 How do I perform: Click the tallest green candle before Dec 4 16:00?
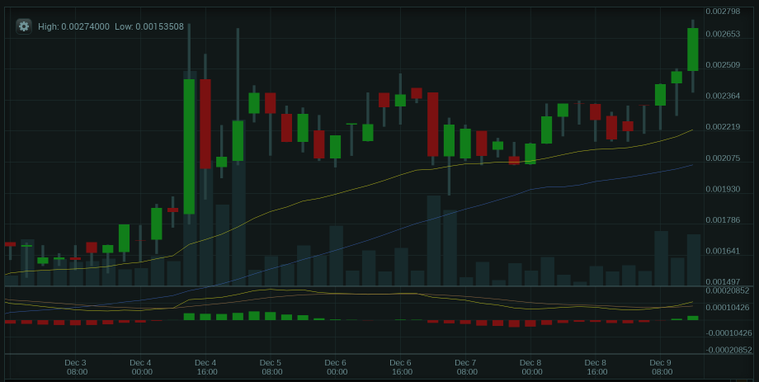click(189, 146)
